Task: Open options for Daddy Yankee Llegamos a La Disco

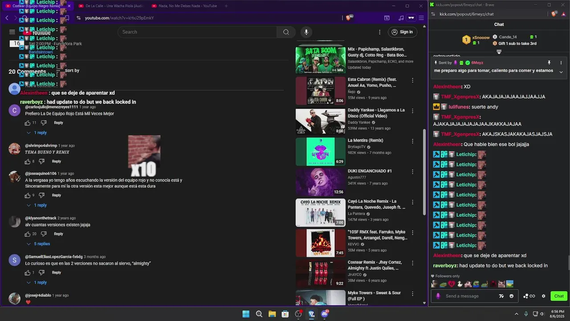Action: click(x=412, y=111)
